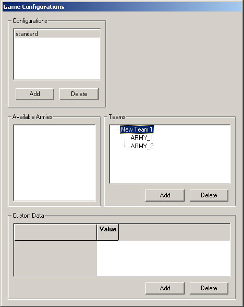Add a new configuration
Viewport: 244px width, 307px height.
[x=35, y=94]
